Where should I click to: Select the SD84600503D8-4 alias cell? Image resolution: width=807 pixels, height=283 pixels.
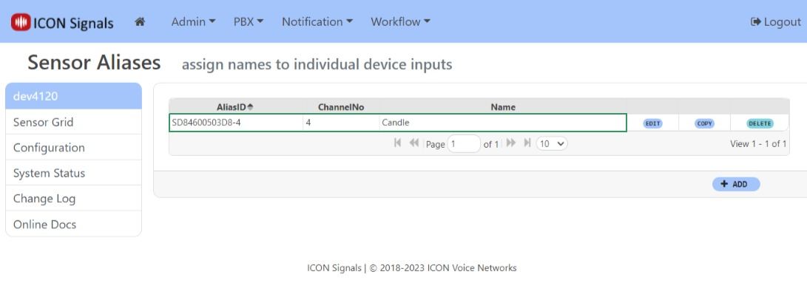click(236, 123)
